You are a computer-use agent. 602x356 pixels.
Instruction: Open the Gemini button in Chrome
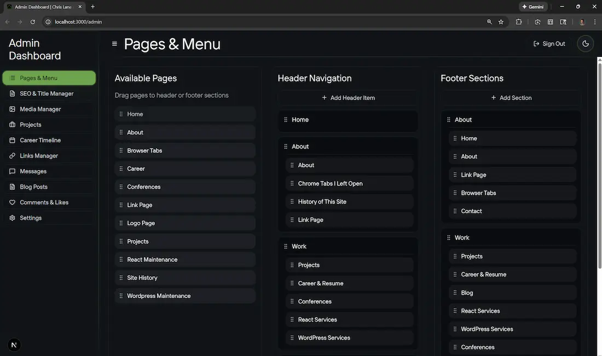[x=533, y=7]
